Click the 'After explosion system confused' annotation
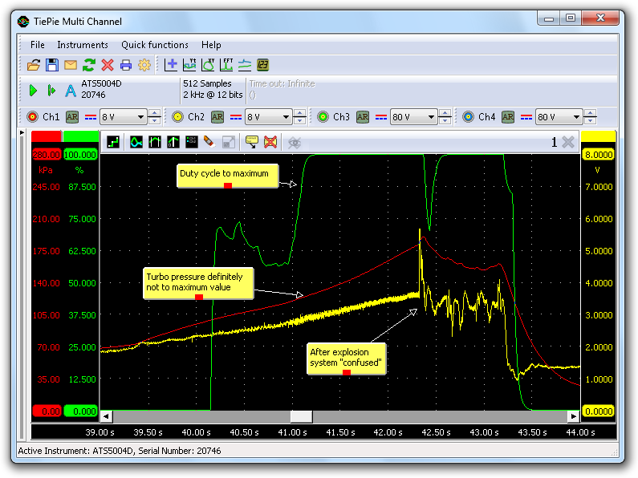The image size is (638, 478). coord(346,357)
